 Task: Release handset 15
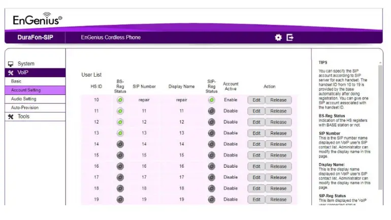[278, 155]
